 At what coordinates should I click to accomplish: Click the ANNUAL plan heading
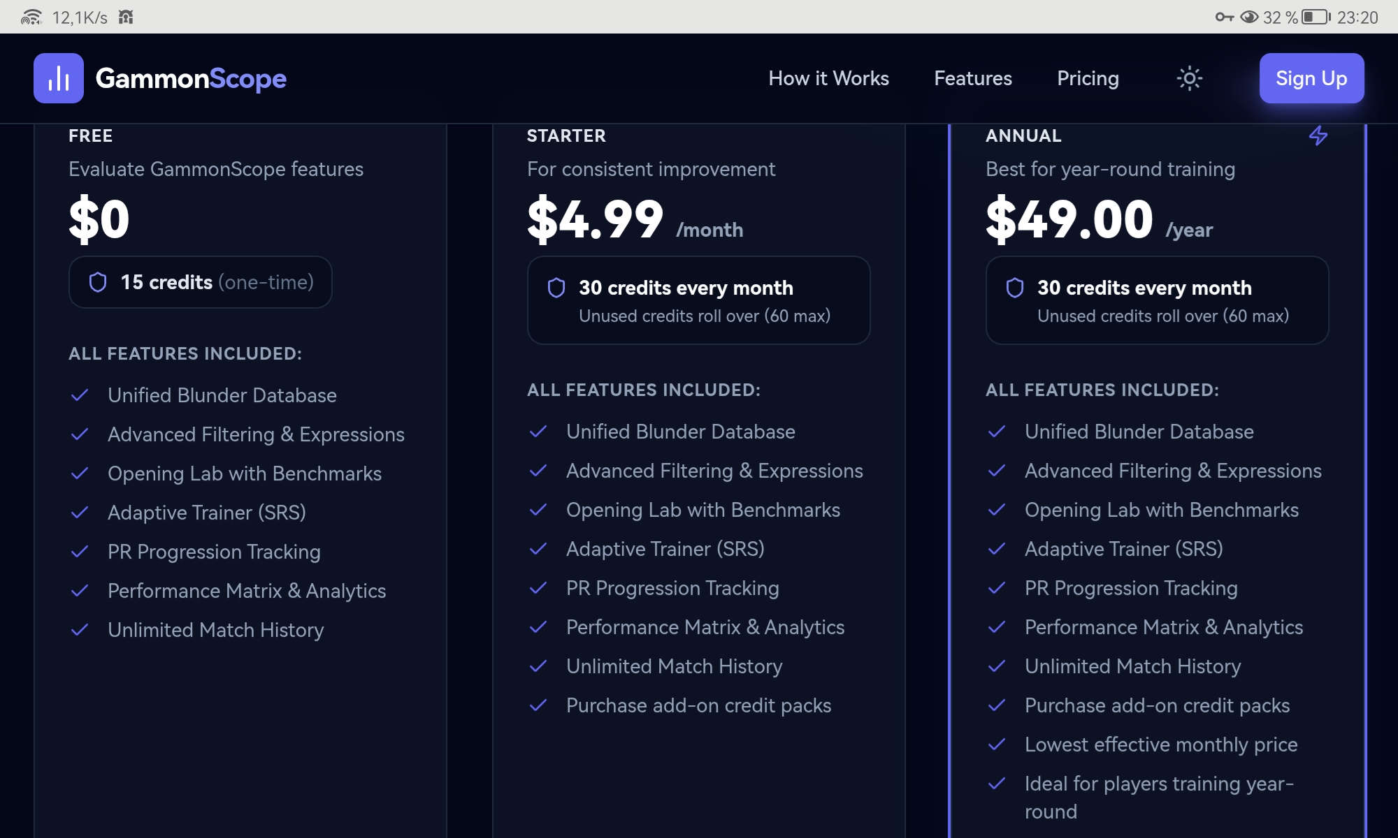[1023, 135]
